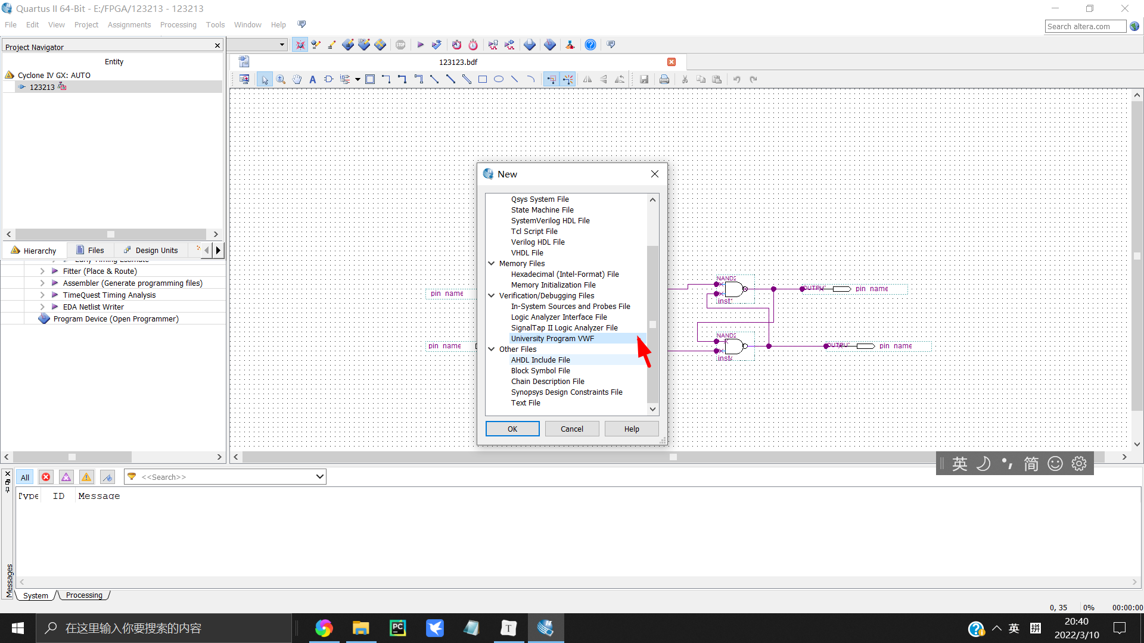Open the Symbol tool (AND gate icon)
1144x643 pixels.
click(x=328, y=80)
